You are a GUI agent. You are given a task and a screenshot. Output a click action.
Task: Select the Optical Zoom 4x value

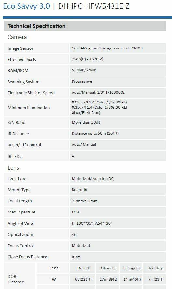click(74, 235)
